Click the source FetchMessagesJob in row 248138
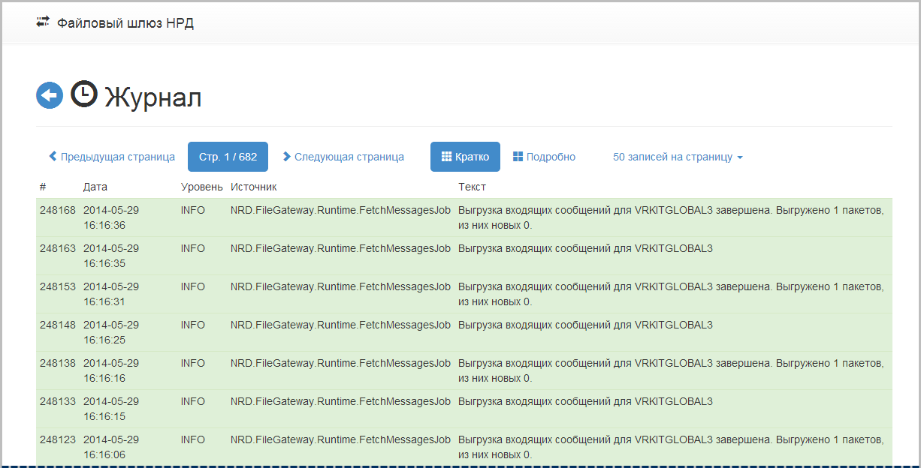The width and height of the screenshot is (921, 468). click(340, 363)
